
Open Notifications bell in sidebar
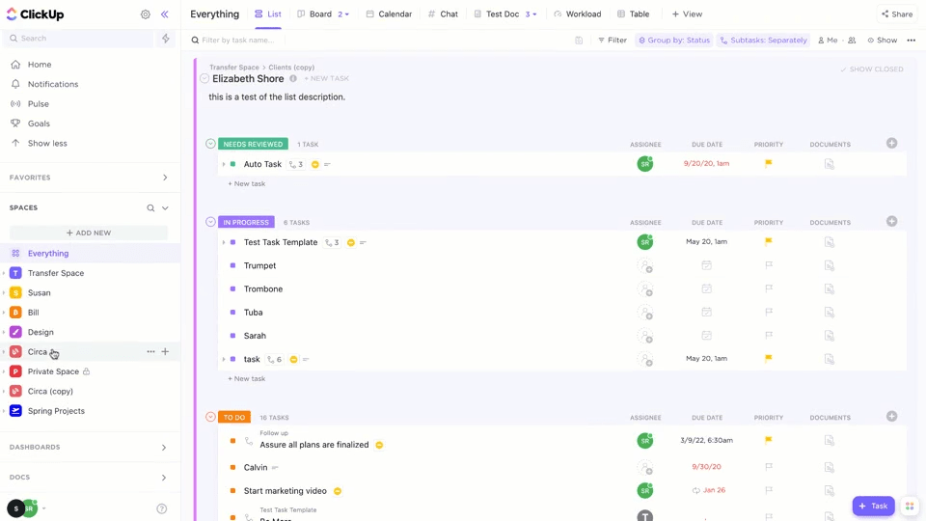tap(52, 84)
